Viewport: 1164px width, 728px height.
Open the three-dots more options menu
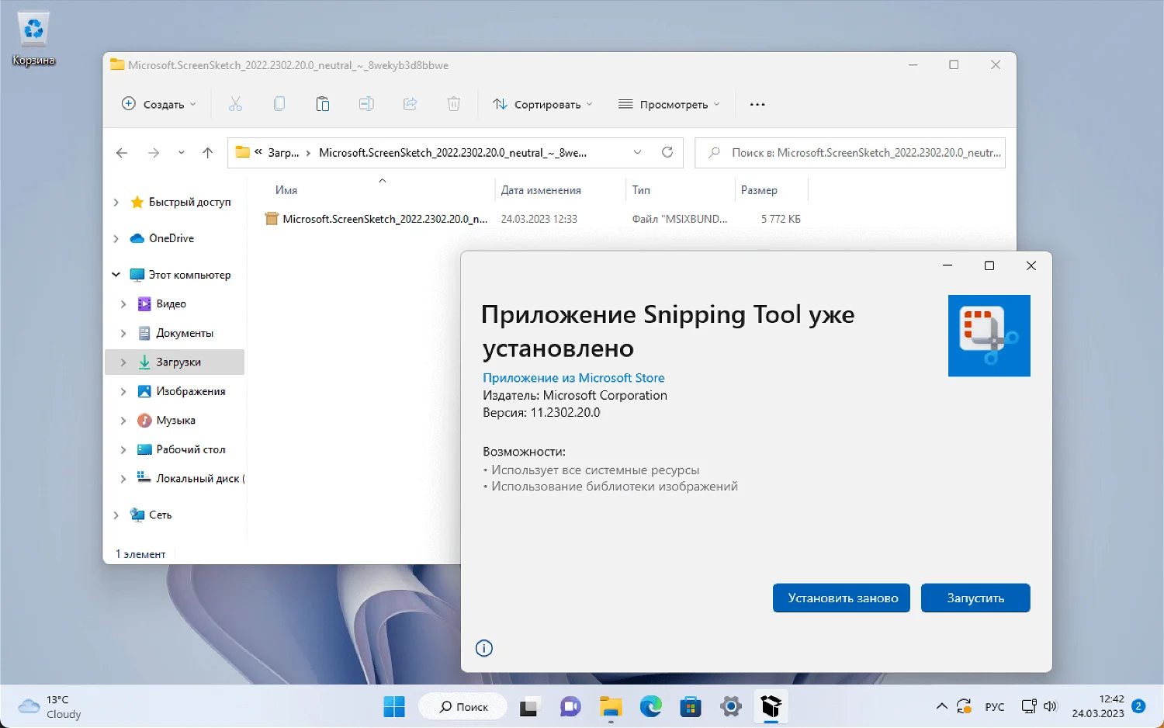[757, 104]
